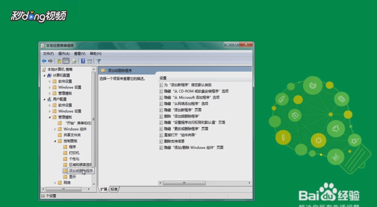The height and width of the screenshot is (207, 377).
Task: Click the tree pane scroll-up arrow
Action: pyautogui.click(x=94, y=69)
